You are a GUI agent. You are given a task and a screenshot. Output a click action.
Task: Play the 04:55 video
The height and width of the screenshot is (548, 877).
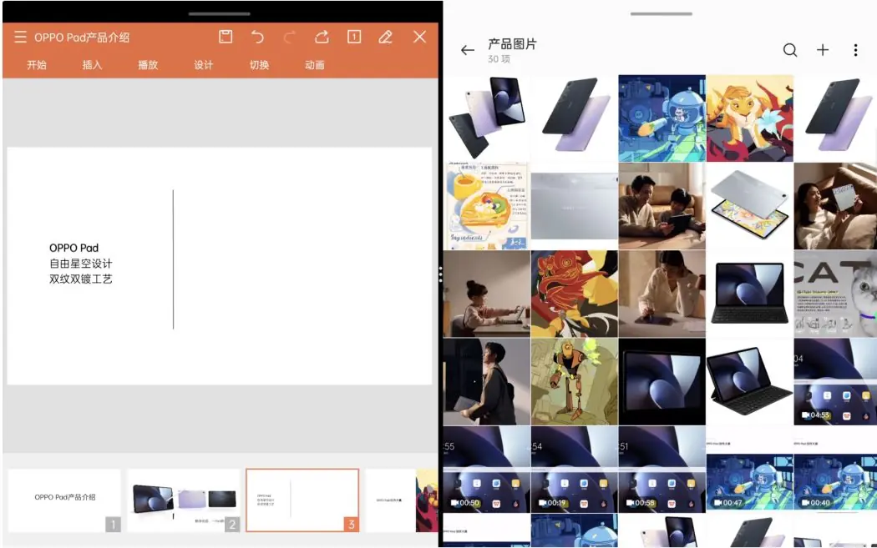(x=835, y=381)
